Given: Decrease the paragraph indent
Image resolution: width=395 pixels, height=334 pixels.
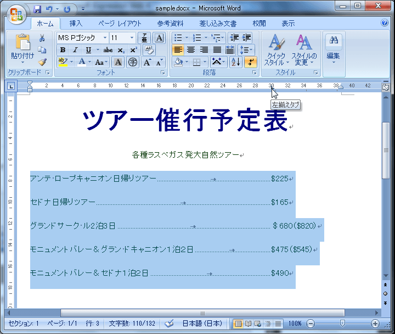Looking at the screenshot, I should (x=235, y=38).
